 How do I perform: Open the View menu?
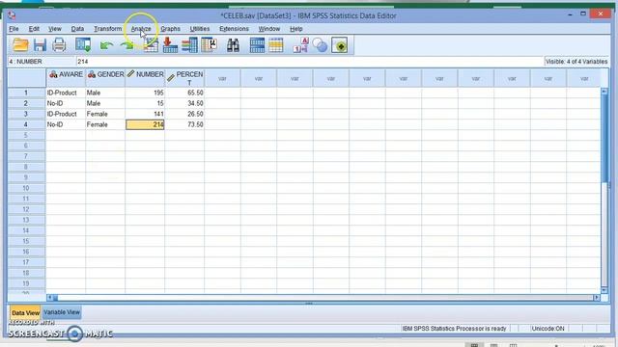tap(55, 29)
